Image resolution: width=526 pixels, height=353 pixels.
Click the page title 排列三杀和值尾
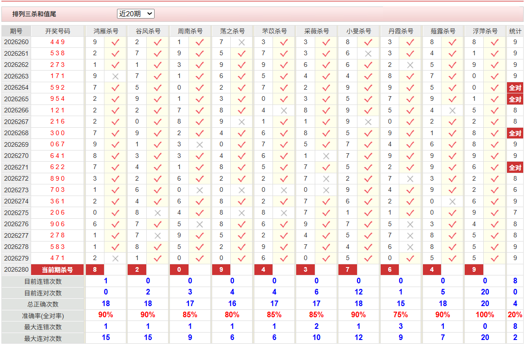click(34, 14)
